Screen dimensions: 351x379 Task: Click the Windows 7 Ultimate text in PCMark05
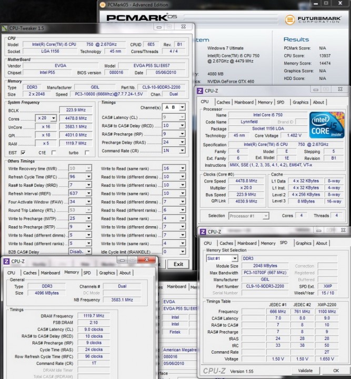[x=225, y=48]
